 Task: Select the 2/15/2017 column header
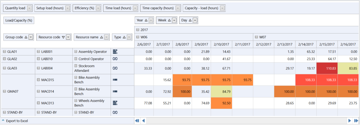tap(327, 44)
